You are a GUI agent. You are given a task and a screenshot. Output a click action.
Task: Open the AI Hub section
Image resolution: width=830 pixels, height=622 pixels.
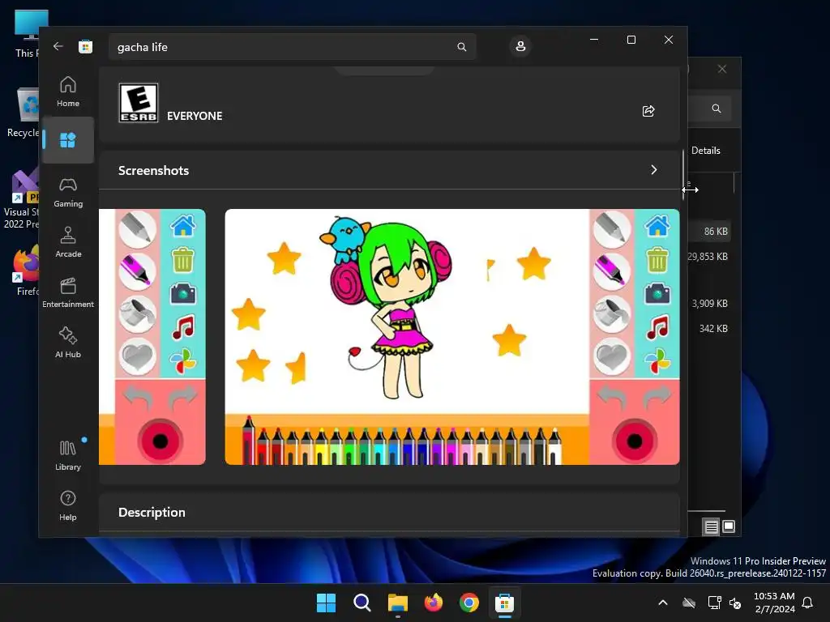tap(68, 343)
